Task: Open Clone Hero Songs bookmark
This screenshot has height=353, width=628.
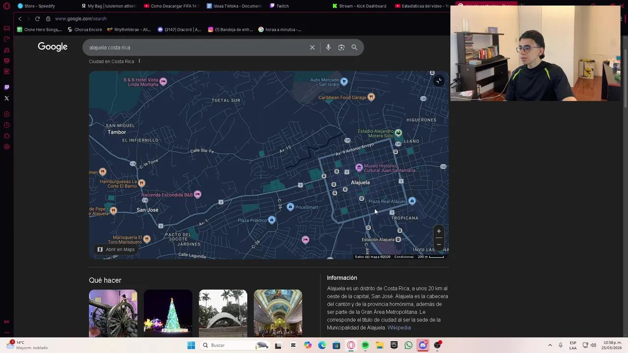Action: click(x=39, y=29)
